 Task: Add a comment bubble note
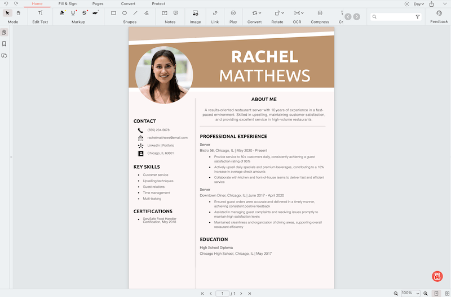pyautogui.click(x=176, y=13)
